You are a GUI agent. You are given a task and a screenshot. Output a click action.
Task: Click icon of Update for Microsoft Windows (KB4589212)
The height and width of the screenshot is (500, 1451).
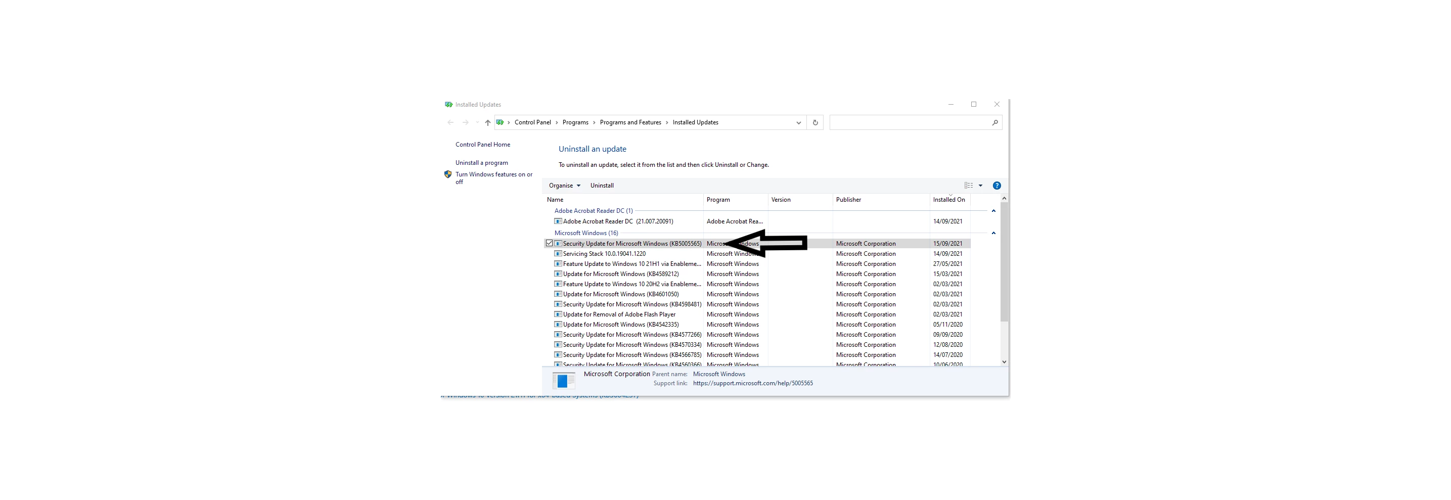[x=558, y=274]
